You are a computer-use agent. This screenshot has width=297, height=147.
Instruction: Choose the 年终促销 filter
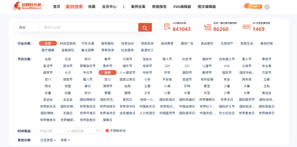[207, 79]
